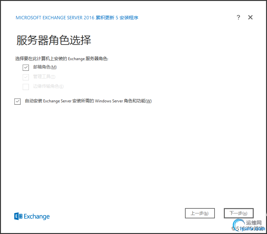Go back with the 上一步(b) button

pos(200,213)
